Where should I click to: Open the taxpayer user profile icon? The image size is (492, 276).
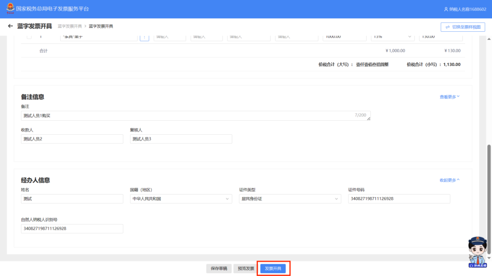(x=446, y=9)
